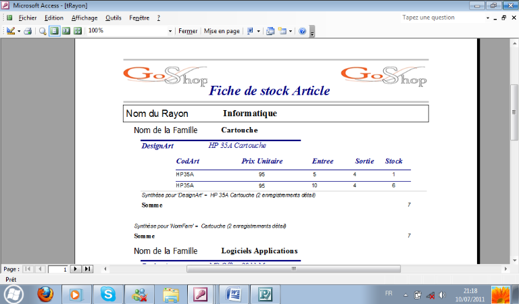The width and height of the screenshot is (519, 304).
Task: Open the Affichage menu
Action: [x=84, y=18]
